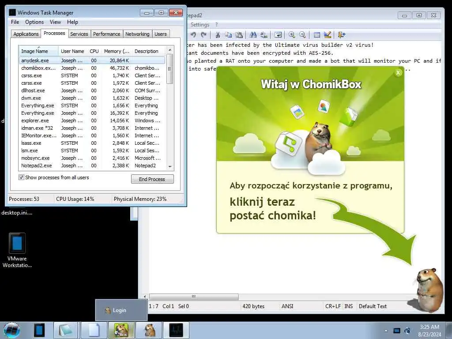
Task: Open Task Manager File menu
Action: [x=15, y=22]
